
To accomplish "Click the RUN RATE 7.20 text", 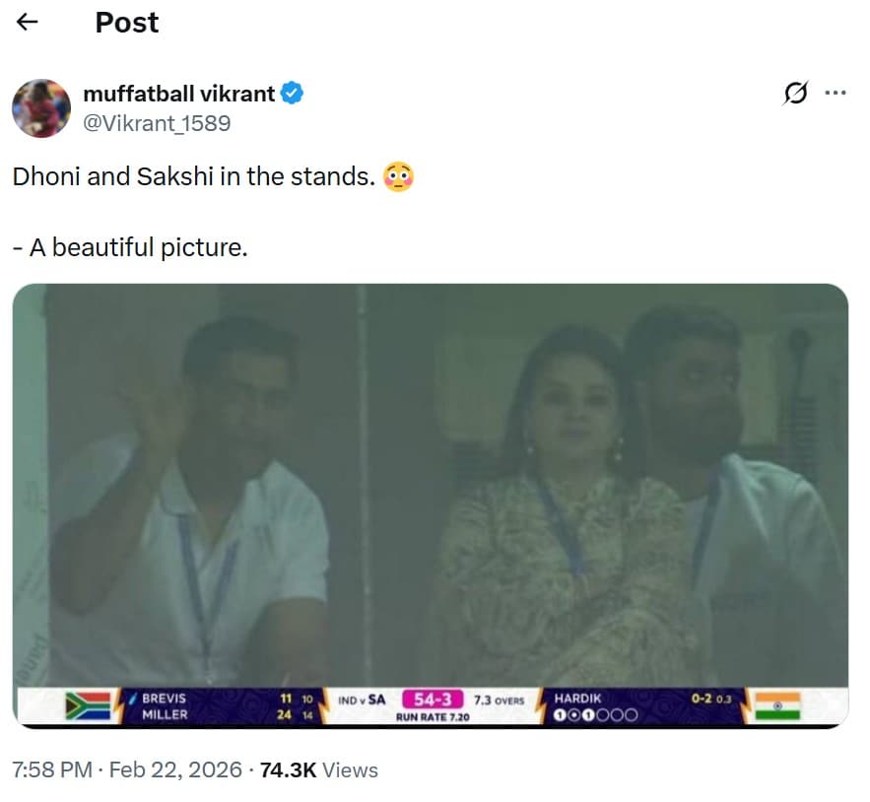I will [x=433, y=717].
